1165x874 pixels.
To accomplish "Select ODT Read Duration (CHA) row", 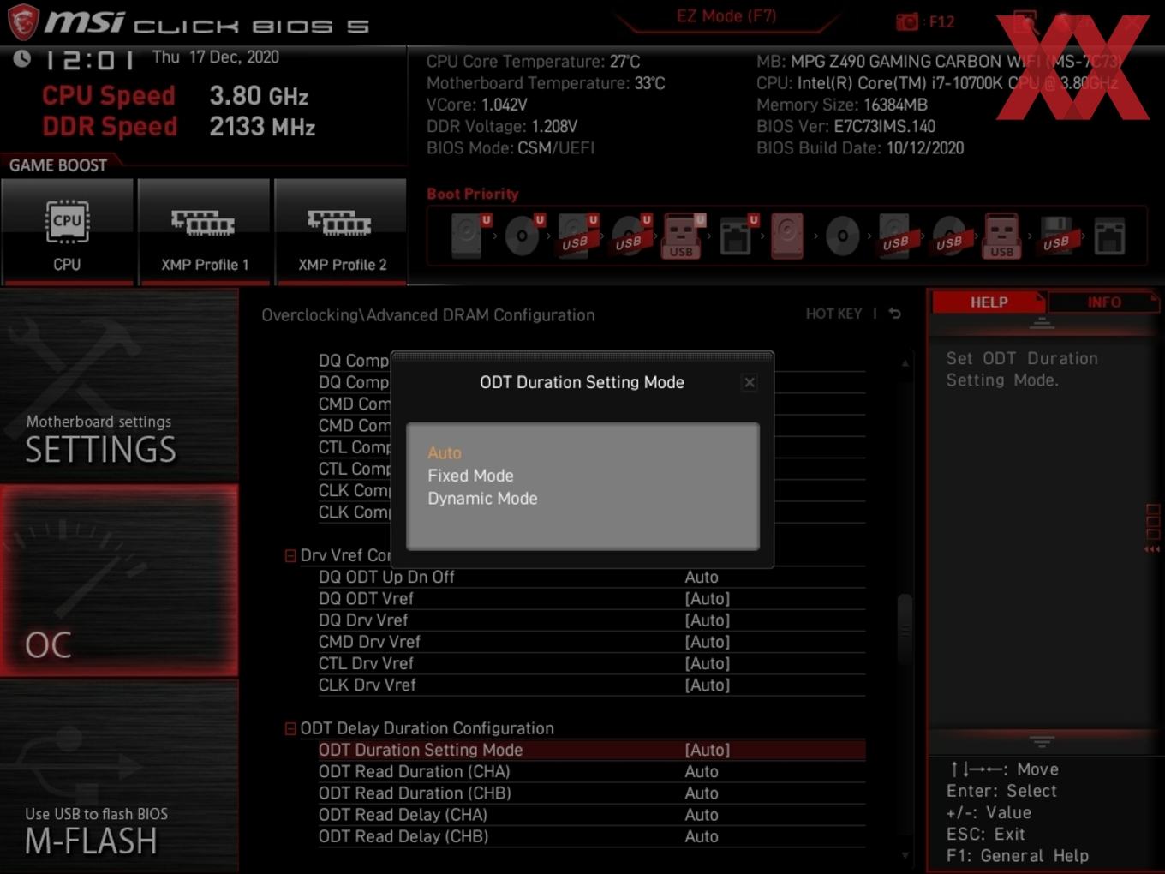I will [x=591, y=771].
